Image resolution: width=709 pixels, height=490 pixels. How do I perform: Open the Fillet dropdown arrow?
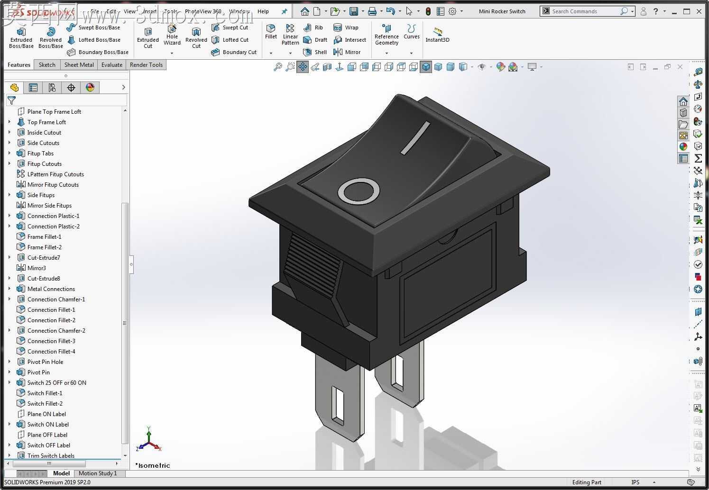coord(271,53)
